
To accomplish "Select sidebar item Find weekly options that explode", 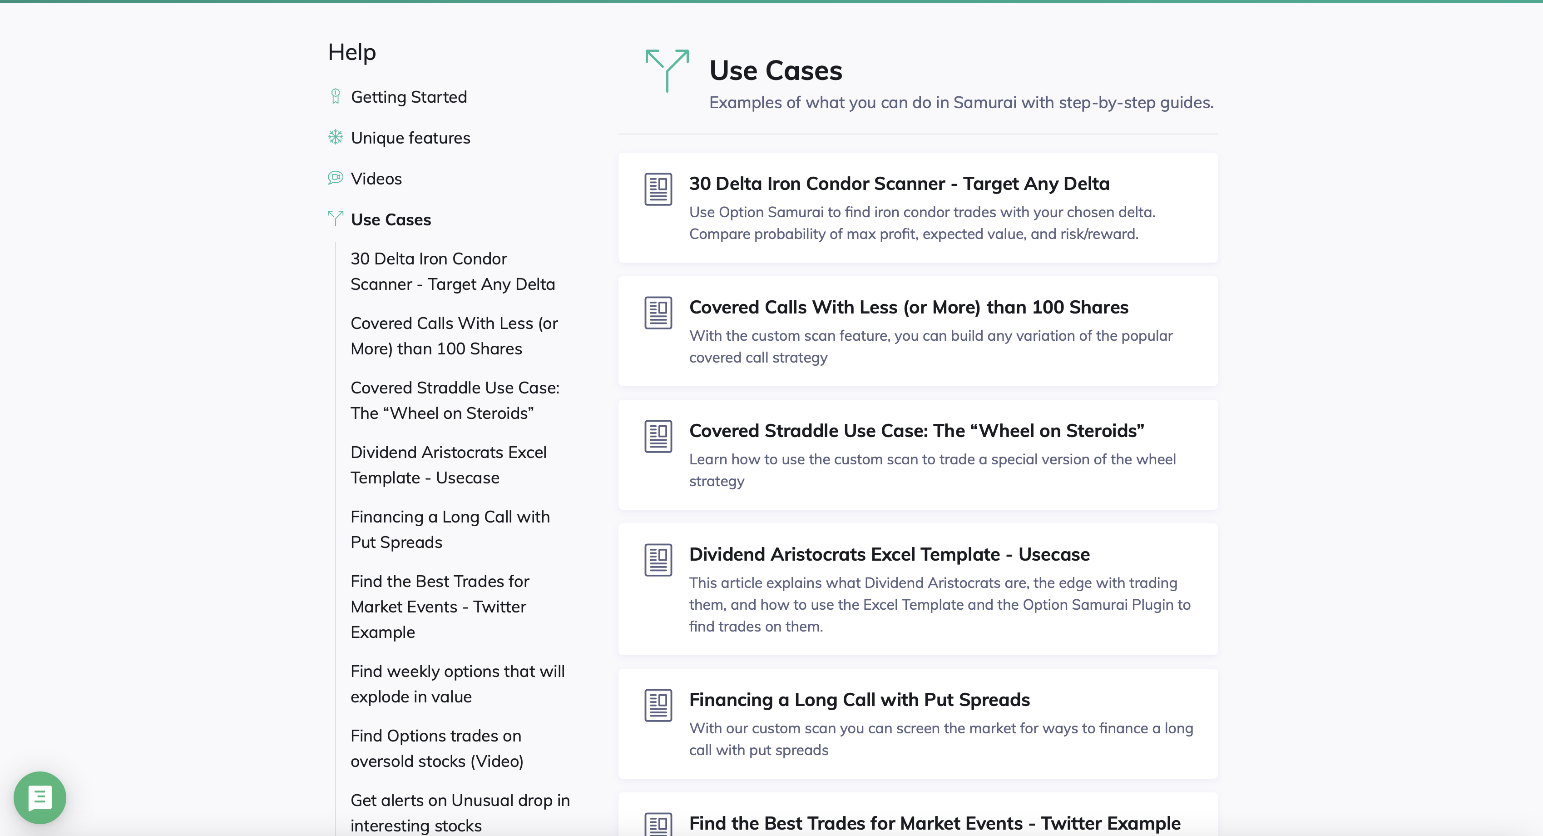I will [457, 684].
